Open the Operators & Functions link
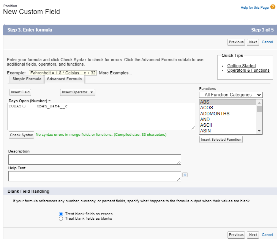 tap(248, 70)
